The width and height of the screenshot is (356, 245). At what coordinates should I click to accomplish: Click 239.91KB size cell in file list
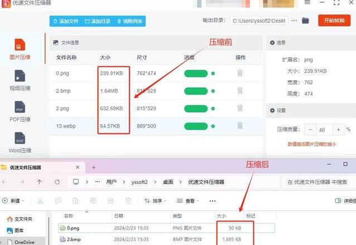(x=111, y=73)
